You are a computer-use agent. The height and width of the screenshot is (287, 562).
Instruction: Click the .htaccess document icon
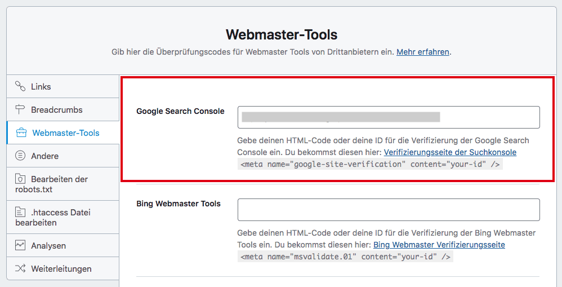(20, 212)
